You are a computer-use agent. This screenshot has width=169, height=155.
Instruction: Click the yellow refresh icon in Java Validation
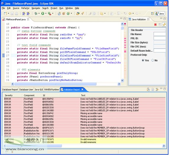point(164,25)
